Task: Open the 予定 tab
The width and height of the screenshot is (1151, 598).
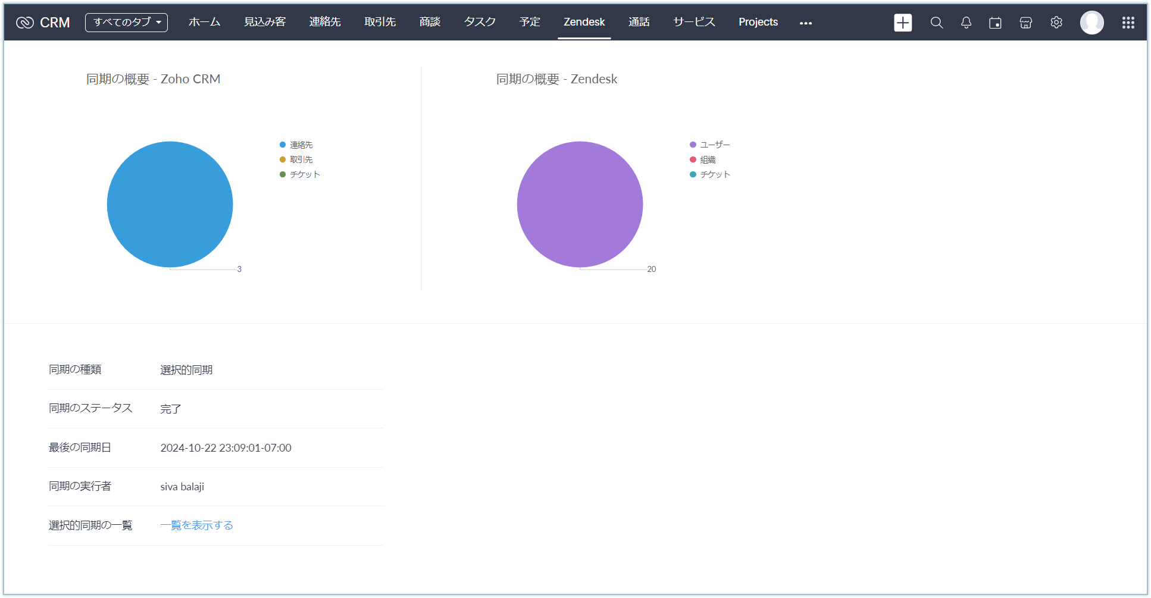Action: [530, 22]
